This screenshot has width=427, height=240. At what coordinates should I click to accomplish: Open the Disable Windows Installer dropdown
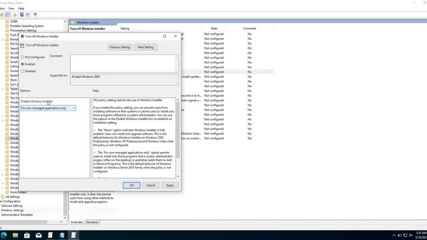48,108
